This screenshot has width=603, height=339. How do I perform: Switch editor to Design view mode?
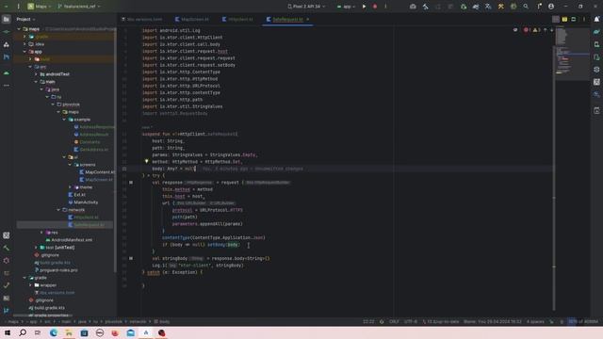pyautogui.click(x=574, y=19)
